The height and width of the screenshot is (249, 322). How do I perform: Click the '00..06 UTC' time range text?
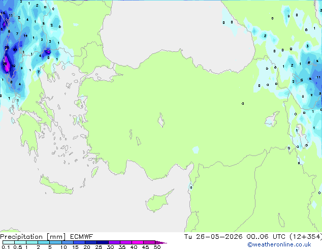[x=266, y=237]
